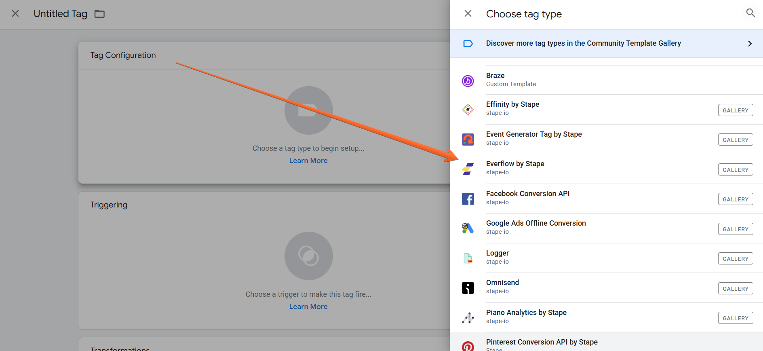763x351 pixels.
Task: Rename the Untitled Tag title
Action: tap(60, 14)
